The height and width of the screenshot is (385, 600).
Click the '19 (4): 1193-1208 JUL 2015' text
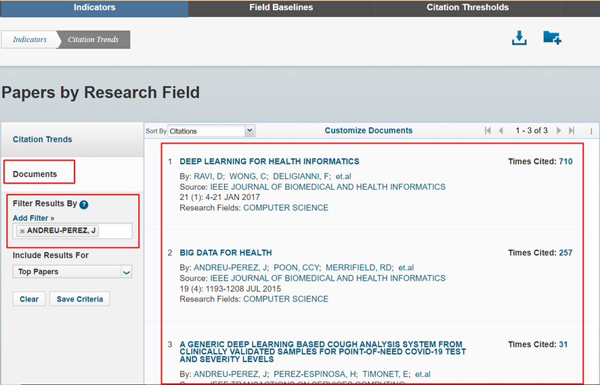tap(230, 289)
